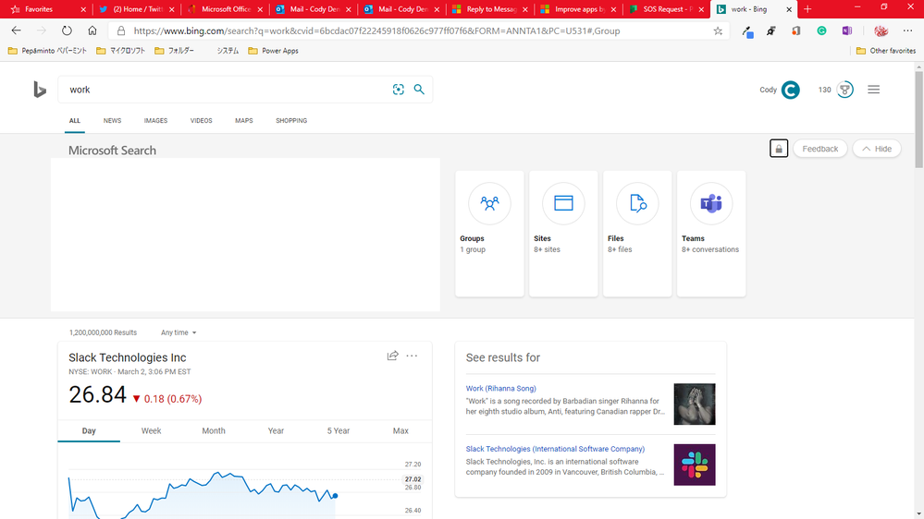Switch to the SHOPPING tab
Screen dimensions: 924x519
coord(291,121)
